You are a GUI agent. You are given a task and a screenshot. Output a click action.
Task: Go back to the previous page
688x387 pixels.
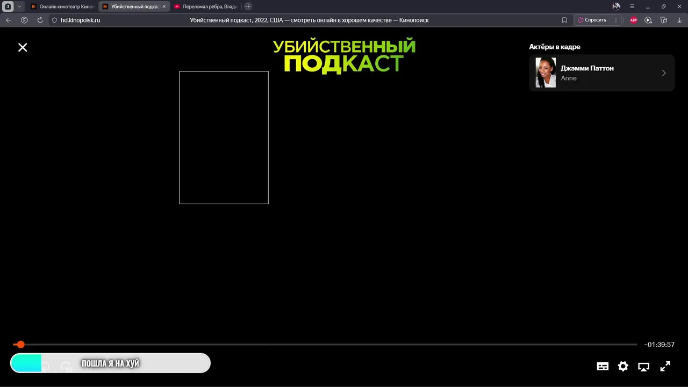click(x=9, y=20)
